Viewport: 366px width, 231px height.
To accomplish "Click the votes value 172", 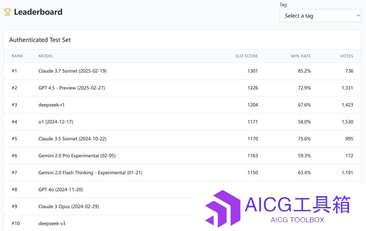I will pos(349,156).
